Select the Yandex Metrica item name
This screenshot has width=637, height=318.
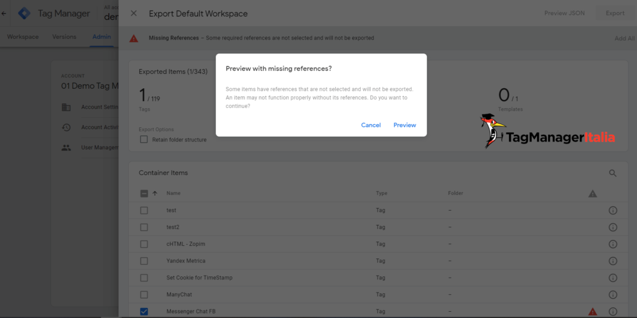(x=186, y=261)
